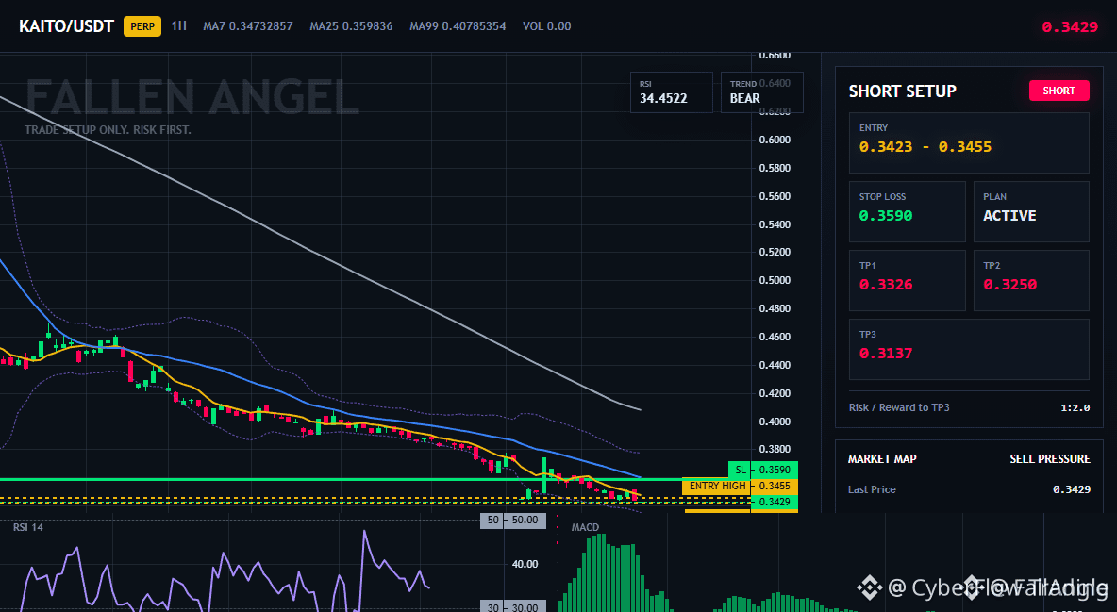Viewport: 1117px width, 612px height.
Task: Click the TRADE SETUP ONLY. RISK FIRST. subtitle
Action: click(108, 130)
